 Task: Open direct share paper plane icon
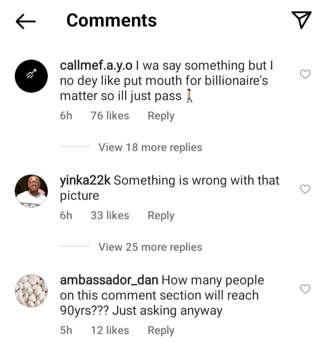coord(302,20)
